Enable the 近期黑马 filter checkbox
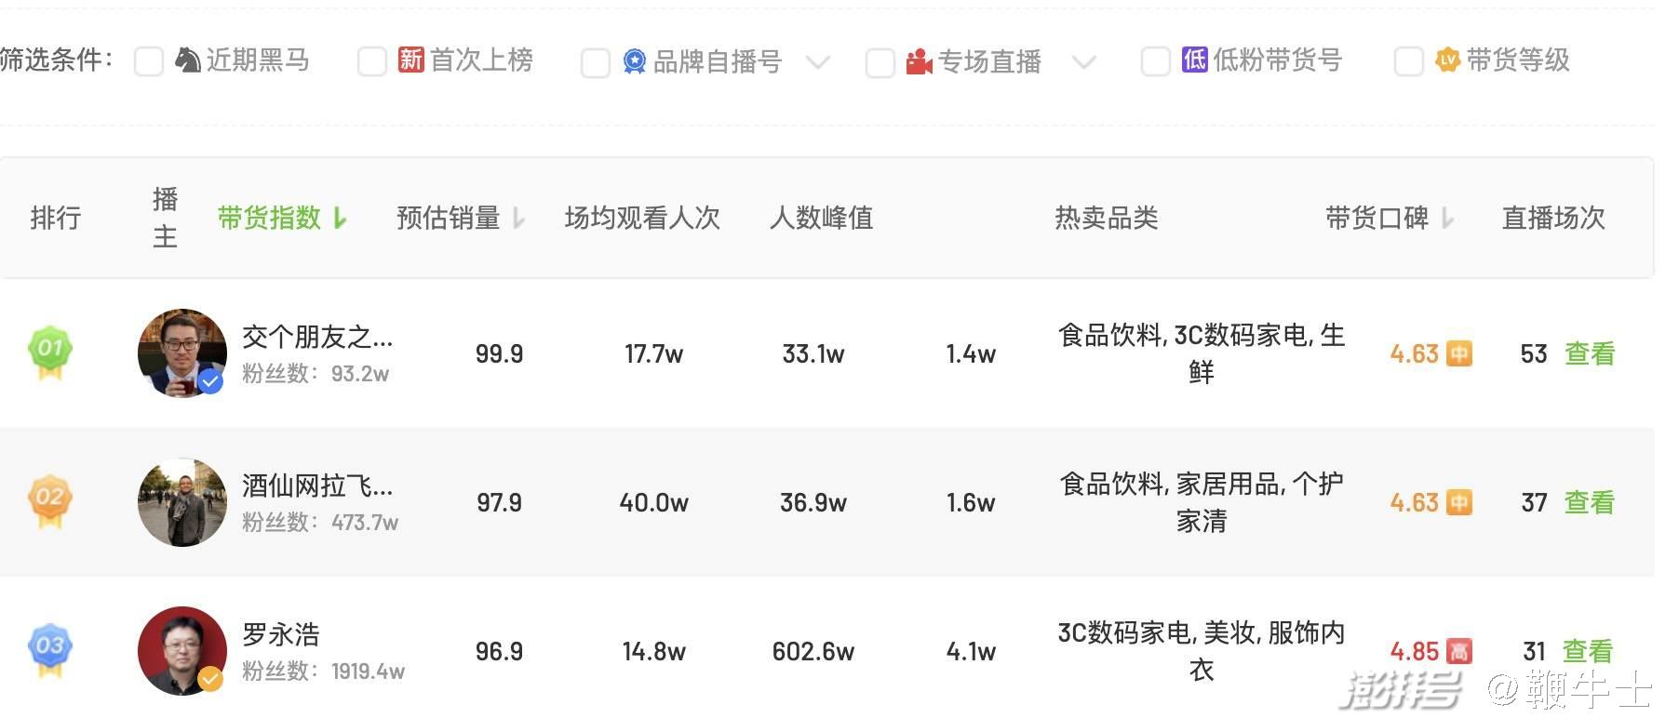1679x718 pixels. (149, 62)
